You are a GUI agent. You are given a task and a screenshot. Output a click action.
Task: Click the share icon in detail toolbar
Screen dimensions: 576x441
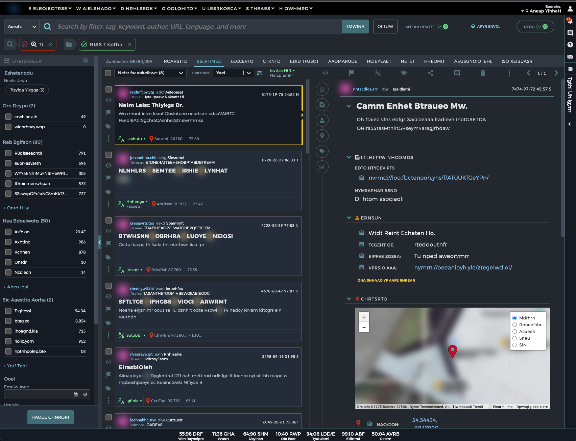pyautogui.click(x=430, y=73)
